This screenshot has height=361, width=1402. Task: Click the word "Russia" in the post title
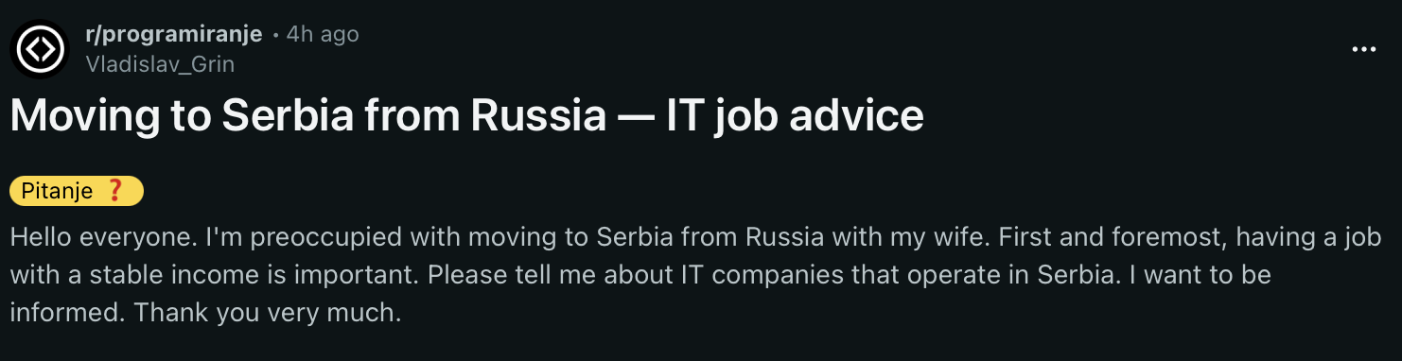[x=538, y=116]
